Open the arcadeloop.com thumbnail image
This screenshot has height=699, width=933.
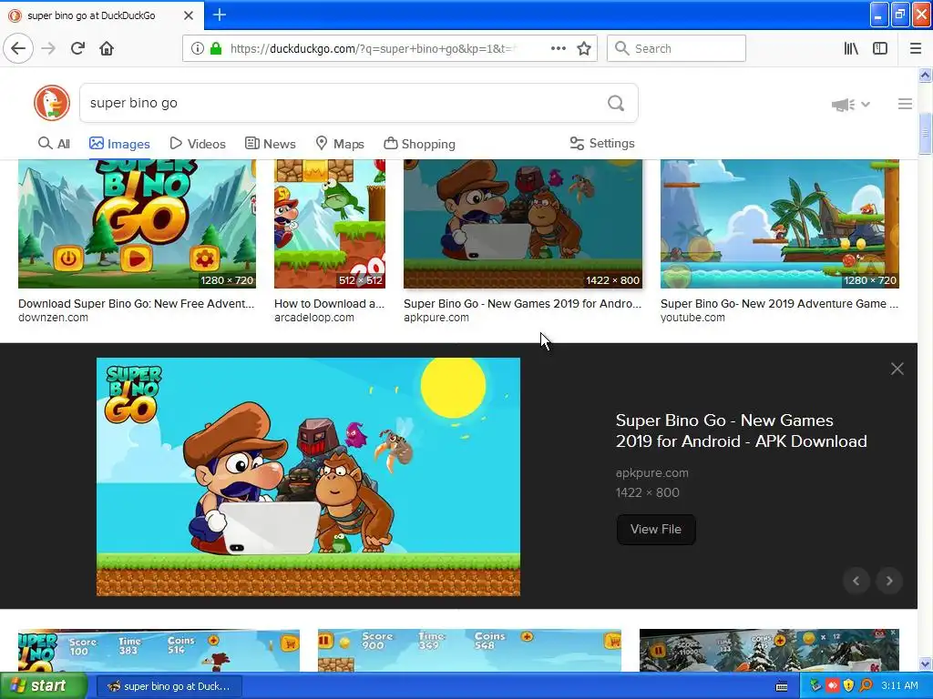[330, 224]
